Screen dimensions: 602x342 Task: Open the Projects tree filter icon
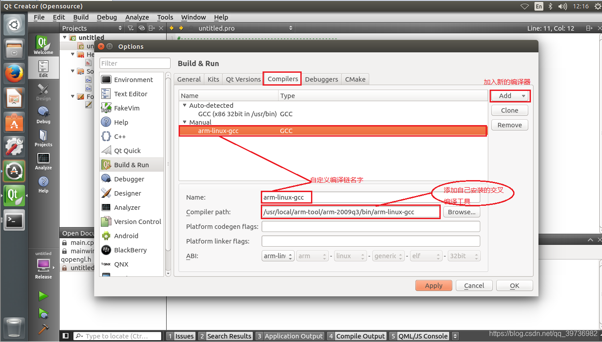pyautogui.click(x=131, y=28)
